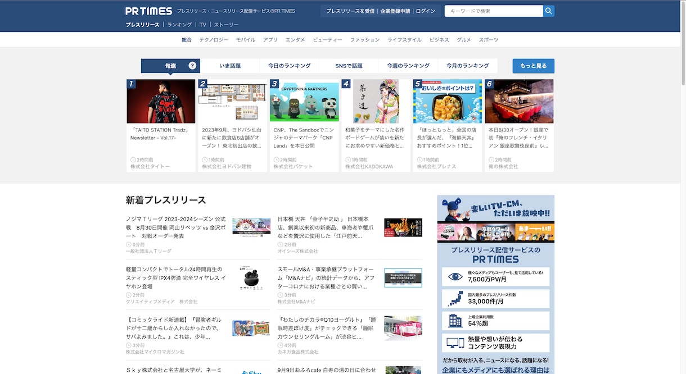This screenshot has width=686, height=374.
Task: Click Q10ヨーグルト room release thumbnail
Action: coord(403,328)
